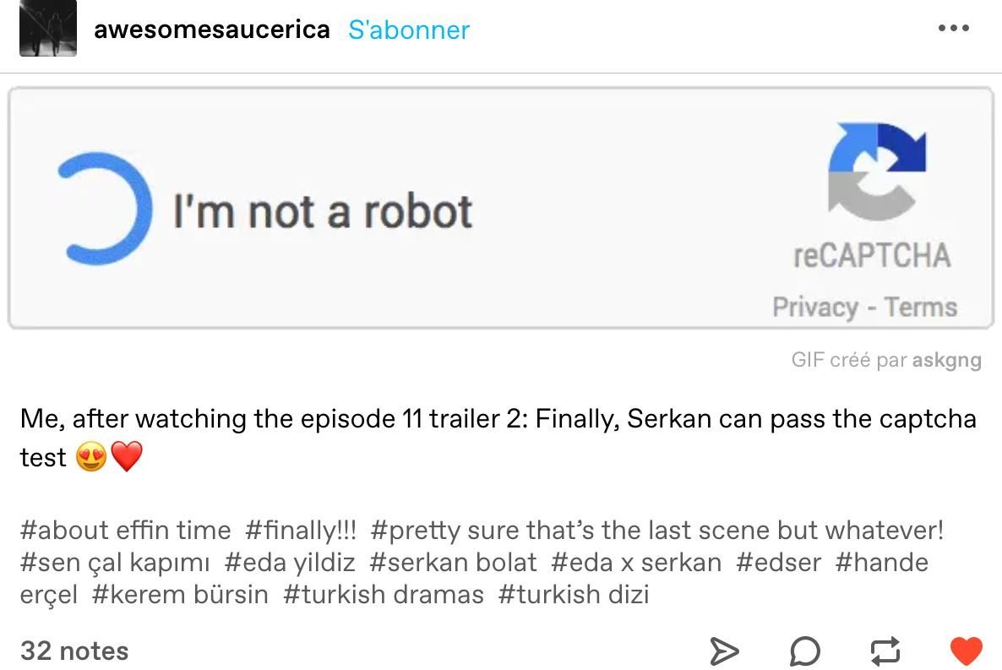Click the #eda x serkan tag
Screen dimensions: 1002x670
click(x=636, y=563)
